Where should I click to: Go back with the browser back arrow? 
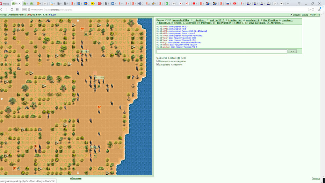tap(1, 9)
